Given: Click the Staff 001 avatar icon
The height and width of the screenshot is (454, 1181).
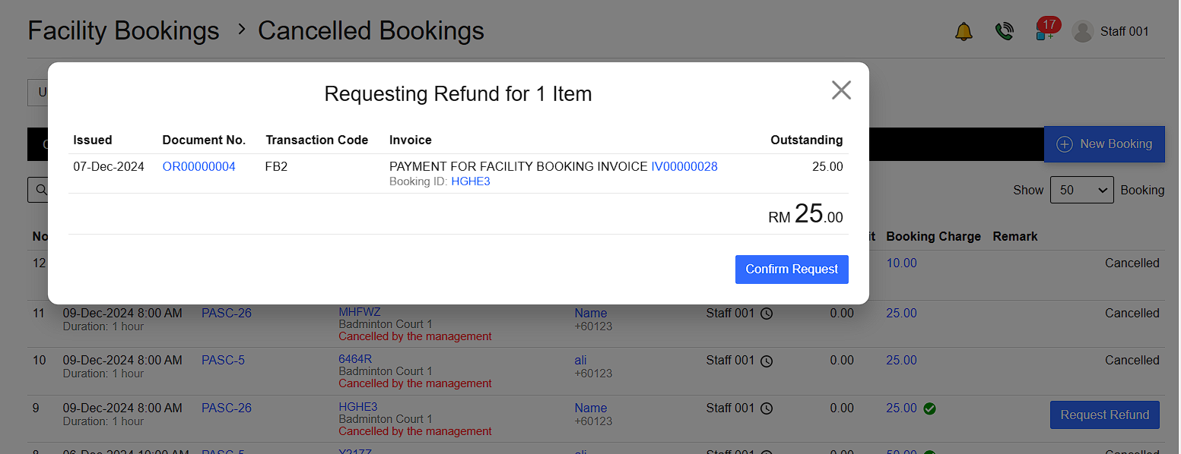Looking at the screenshot, I should coord(1082,32).
